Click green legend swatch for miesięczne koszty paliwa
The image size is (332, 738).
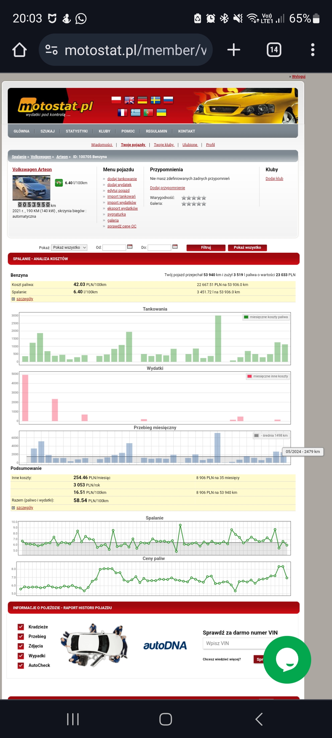pyautogui.click(x=246, y=317)
